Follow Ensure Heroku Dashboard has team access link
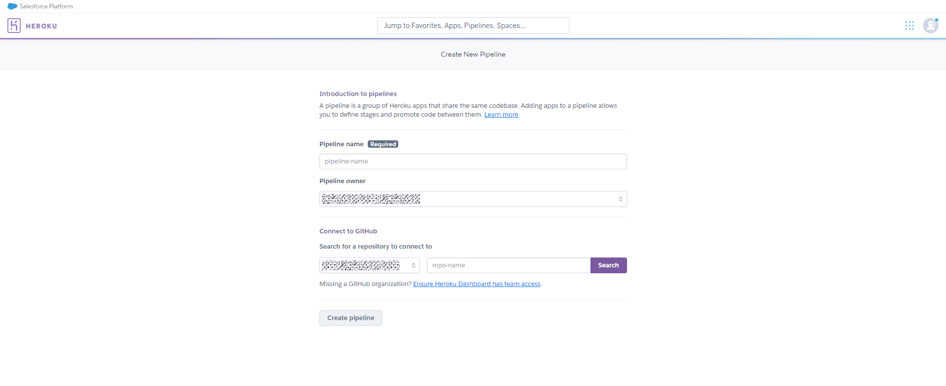This screenshot has height=386, width=946. (x=476, y=284)
